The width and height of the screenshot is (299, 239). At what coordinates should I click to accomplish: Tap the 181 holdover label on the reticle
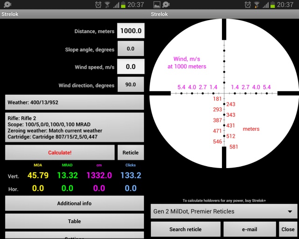coord(217,98)
